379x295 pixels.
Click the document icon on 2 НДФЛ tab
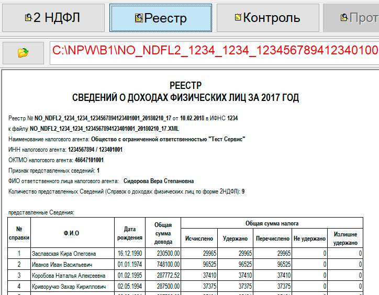[x=28, y=17]
